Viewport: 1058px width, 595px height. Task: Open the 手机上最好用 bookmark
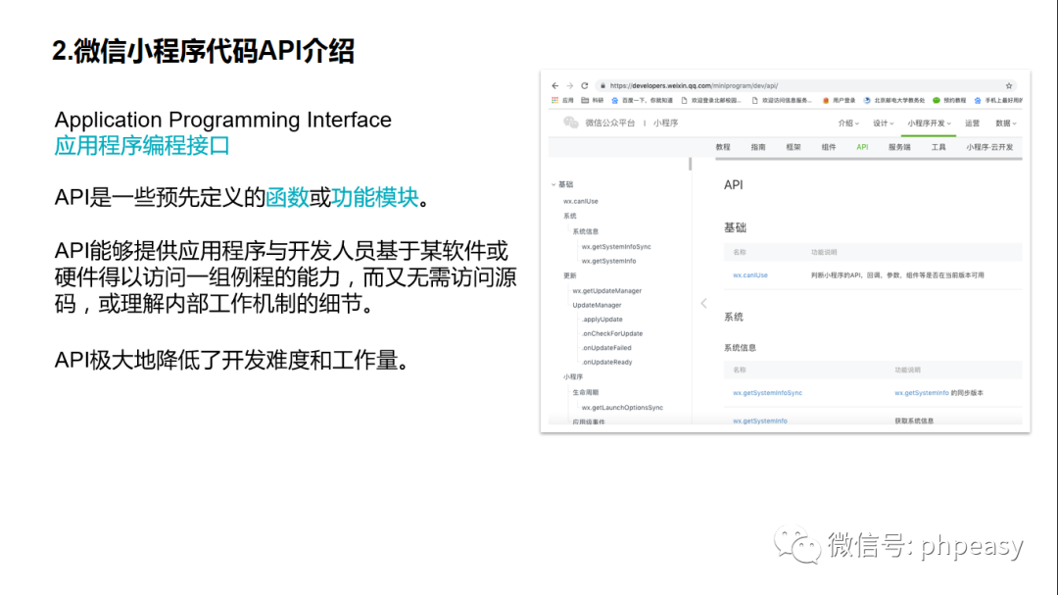coord(998,100)
